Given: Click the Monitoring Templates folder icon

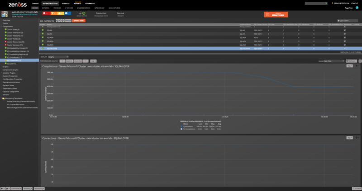Looking at the screenshot, I should click(x=4, y=98).
